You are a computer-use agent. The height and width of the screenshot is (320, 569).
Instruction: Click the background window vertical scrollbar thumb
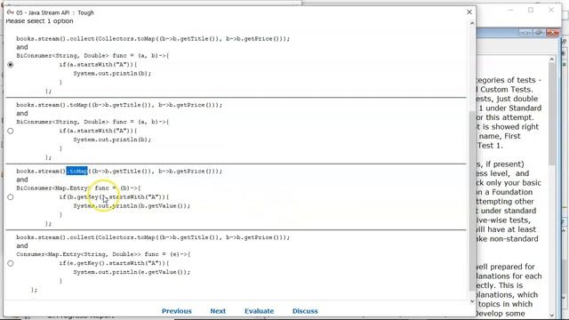pos(552,114)
